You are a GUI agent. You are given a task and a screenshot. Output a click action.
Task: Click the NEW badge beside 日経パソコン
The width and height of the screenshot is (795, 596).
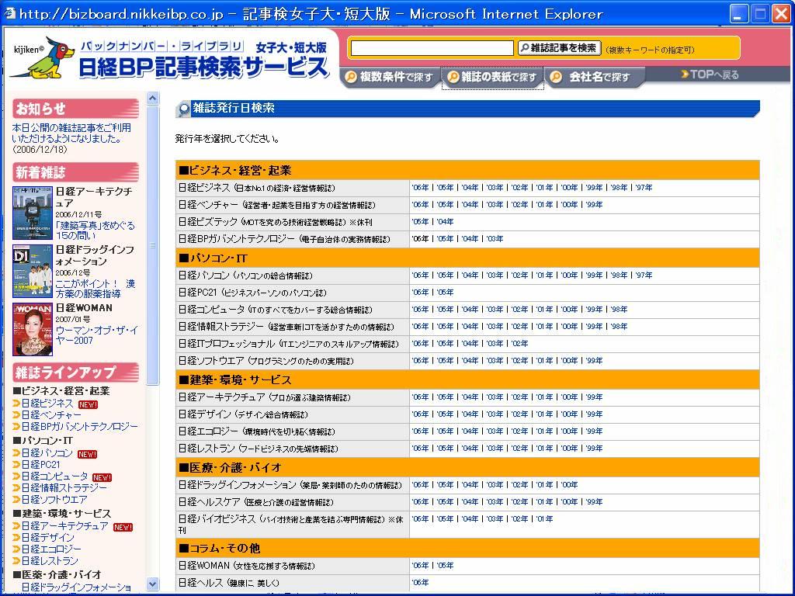pyautogui.click(x=87, y=454)
